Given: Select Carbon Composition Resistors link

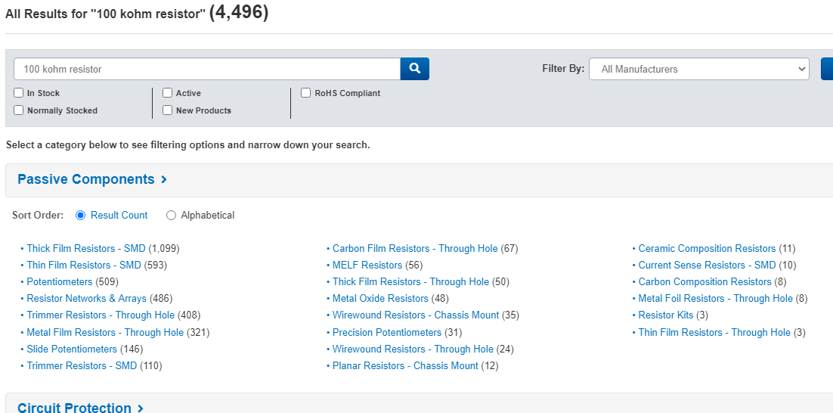Looking at the screenshot, I should pos(705,281).
